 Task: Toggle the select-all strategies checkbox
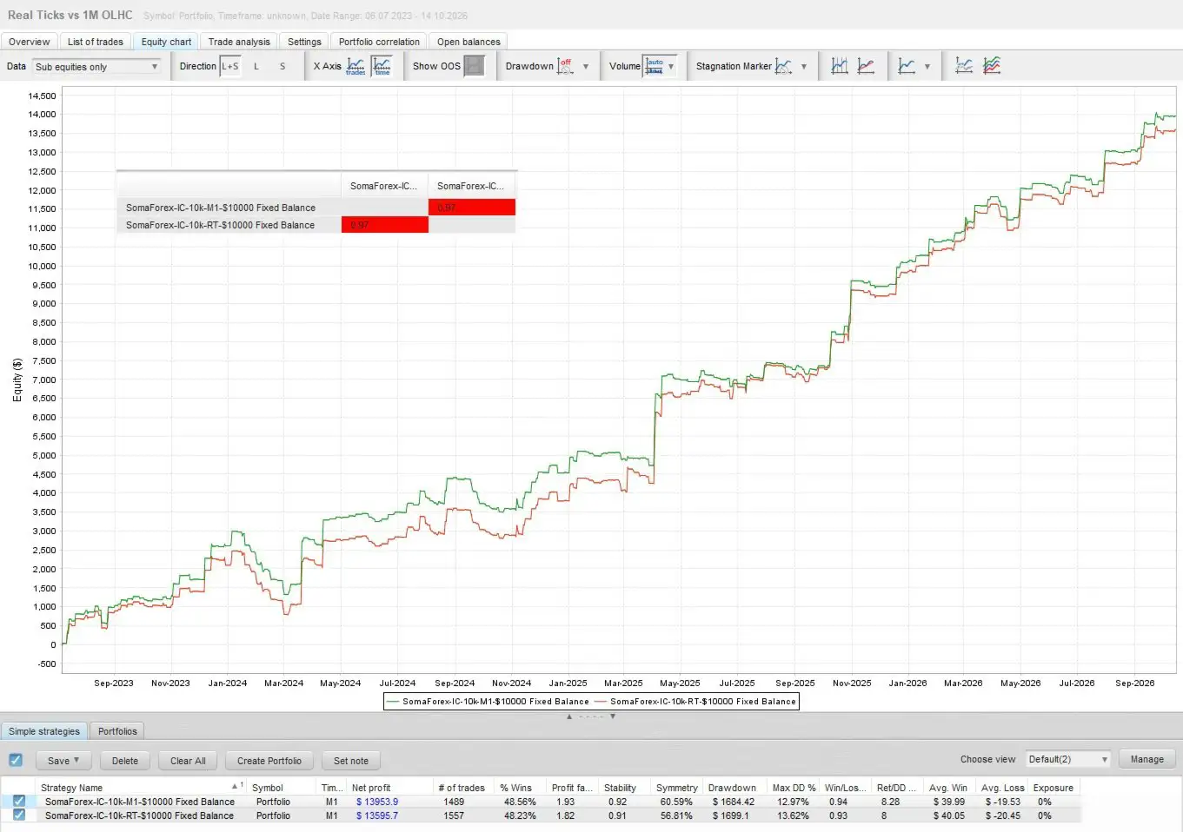tap(16, 760)
